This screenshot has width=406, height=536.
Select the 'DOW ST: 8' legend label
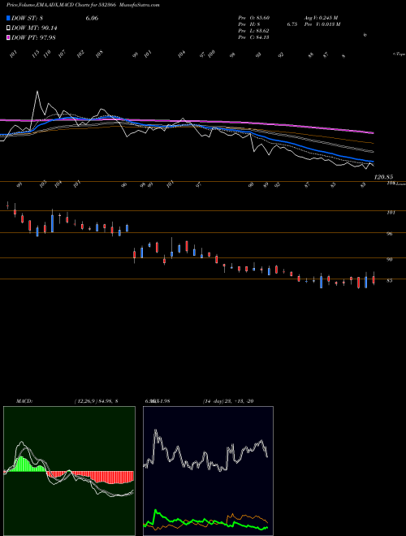(27, 18)
